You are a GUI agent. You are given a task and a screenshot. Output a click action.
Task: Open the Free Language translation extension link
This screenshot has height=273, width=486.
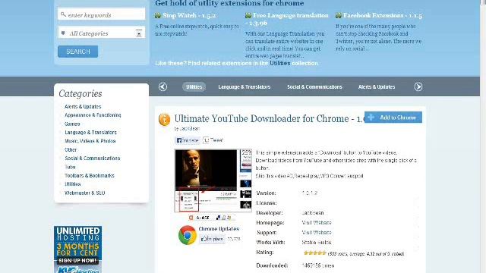[287, 19]
